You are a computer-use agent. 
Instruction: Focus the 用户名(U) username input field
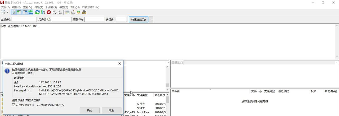pos(61,19)
